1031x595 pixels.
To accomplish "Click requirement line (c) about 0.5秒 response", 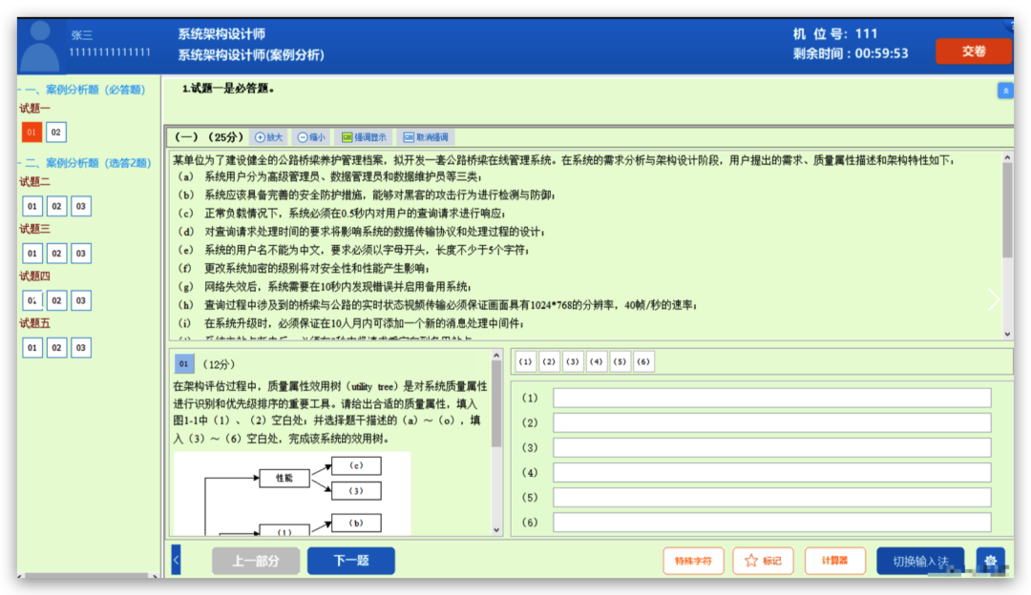I will point(342,214).
